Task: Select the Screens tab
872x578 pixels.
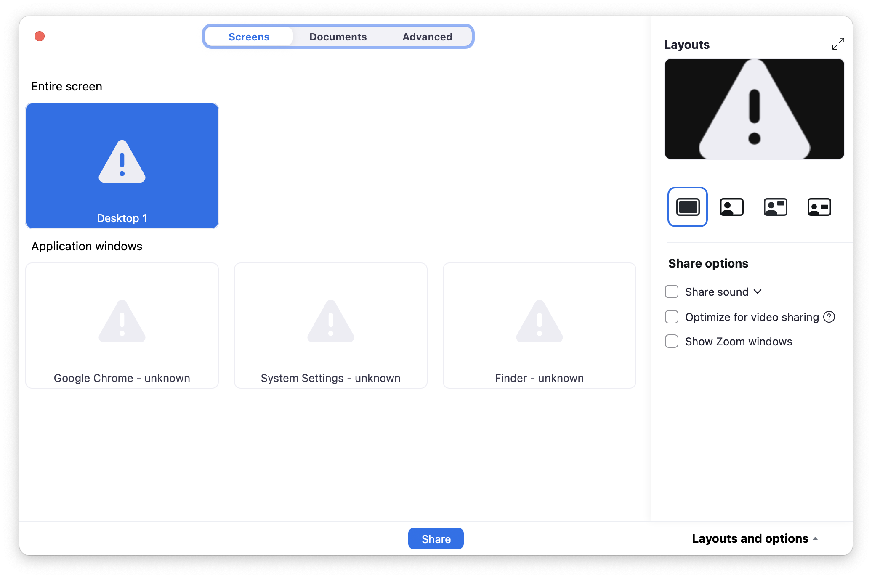Action: tap(249, 37)
